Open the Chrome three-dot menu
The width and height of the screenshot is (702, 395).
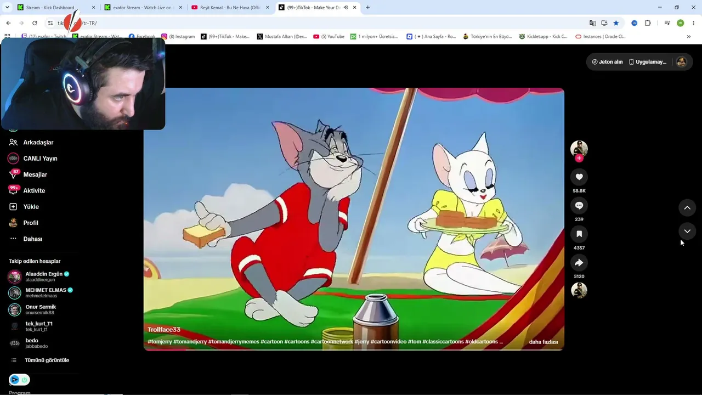point(694,23)
